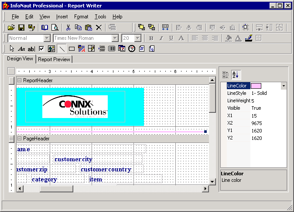The width and height of the screenshot is (294, 212).
Task: Click the center in section icon
Action: tap(246, 27)
